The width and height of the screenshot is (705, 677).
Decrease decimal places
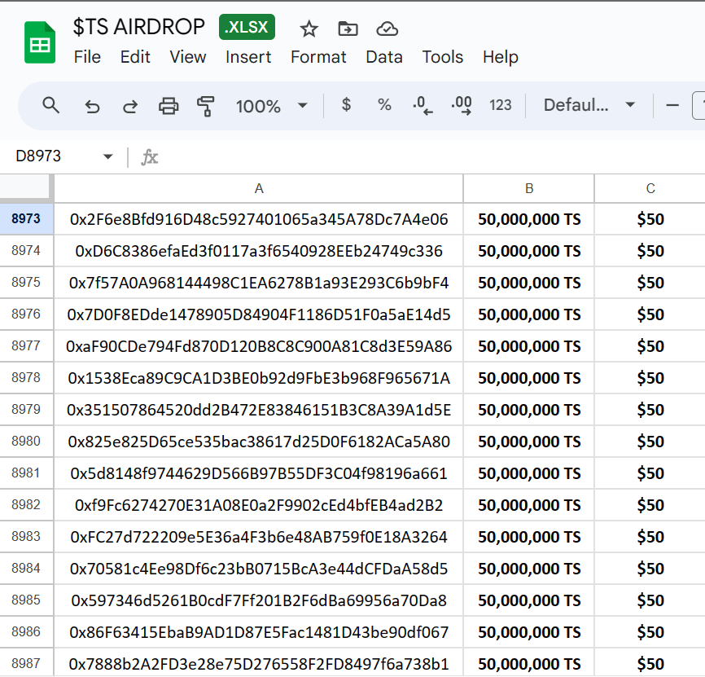(423, 105)
